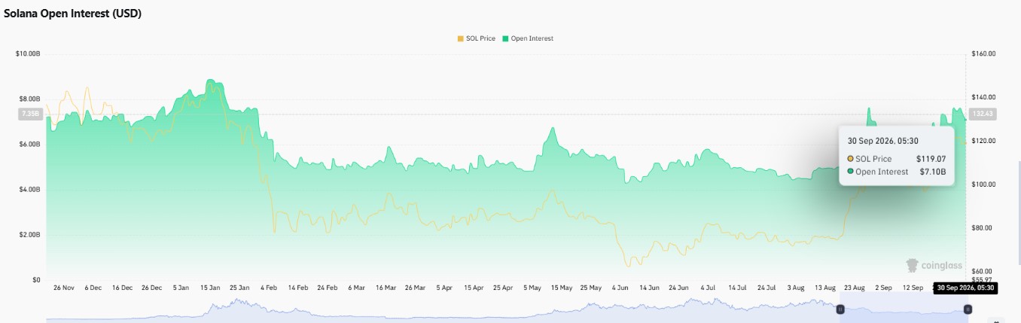Click the 15 Jan date axis label
This screenshot has height=323, width=1021.
pos(210,288)
